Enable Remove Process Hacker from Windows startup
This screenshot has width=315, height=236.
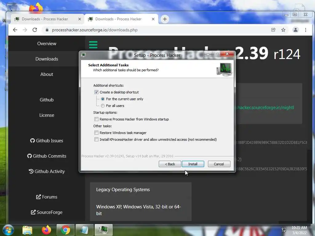pyautogui.click(x=96, y=119)
